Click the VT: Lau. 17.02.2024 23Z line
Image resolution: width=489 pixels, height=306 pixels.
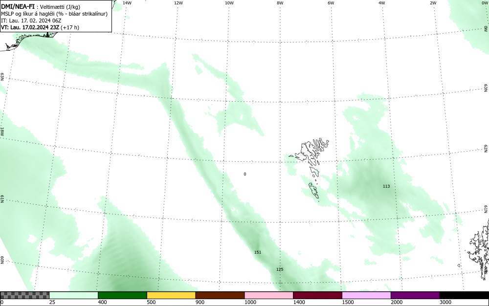40,27
